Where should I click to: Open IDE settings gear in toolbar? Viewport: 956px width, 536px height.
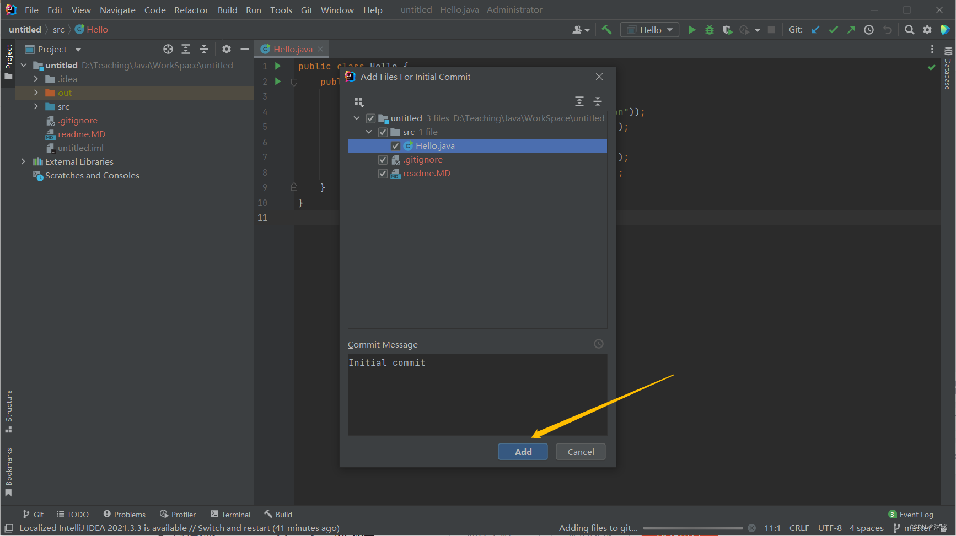pos(927,30)
